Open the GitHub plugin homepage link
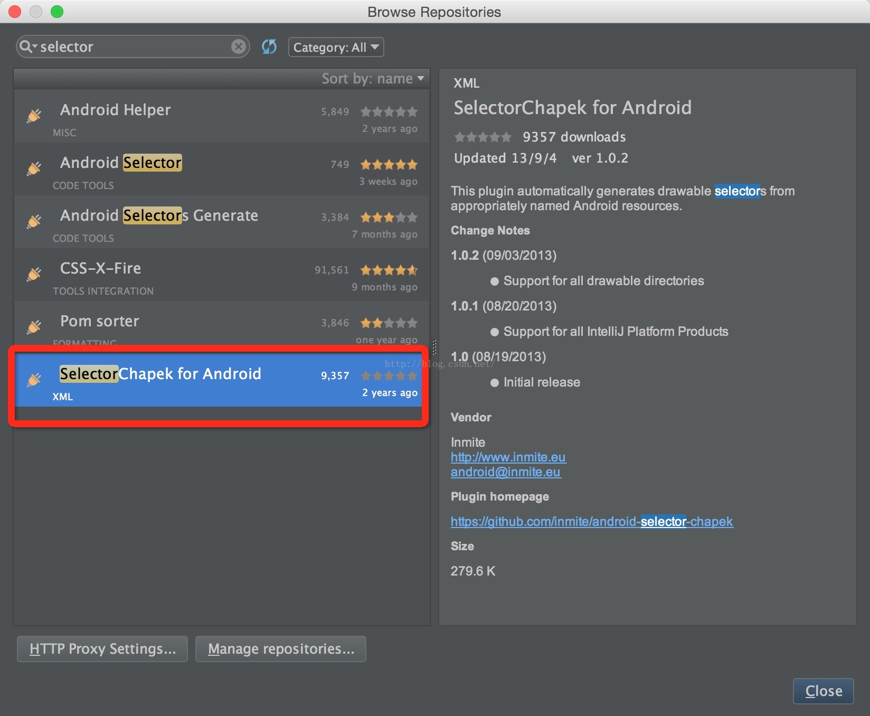Viewport: 870px width, 716px height. pyautogui.click(x=592, y=522)
